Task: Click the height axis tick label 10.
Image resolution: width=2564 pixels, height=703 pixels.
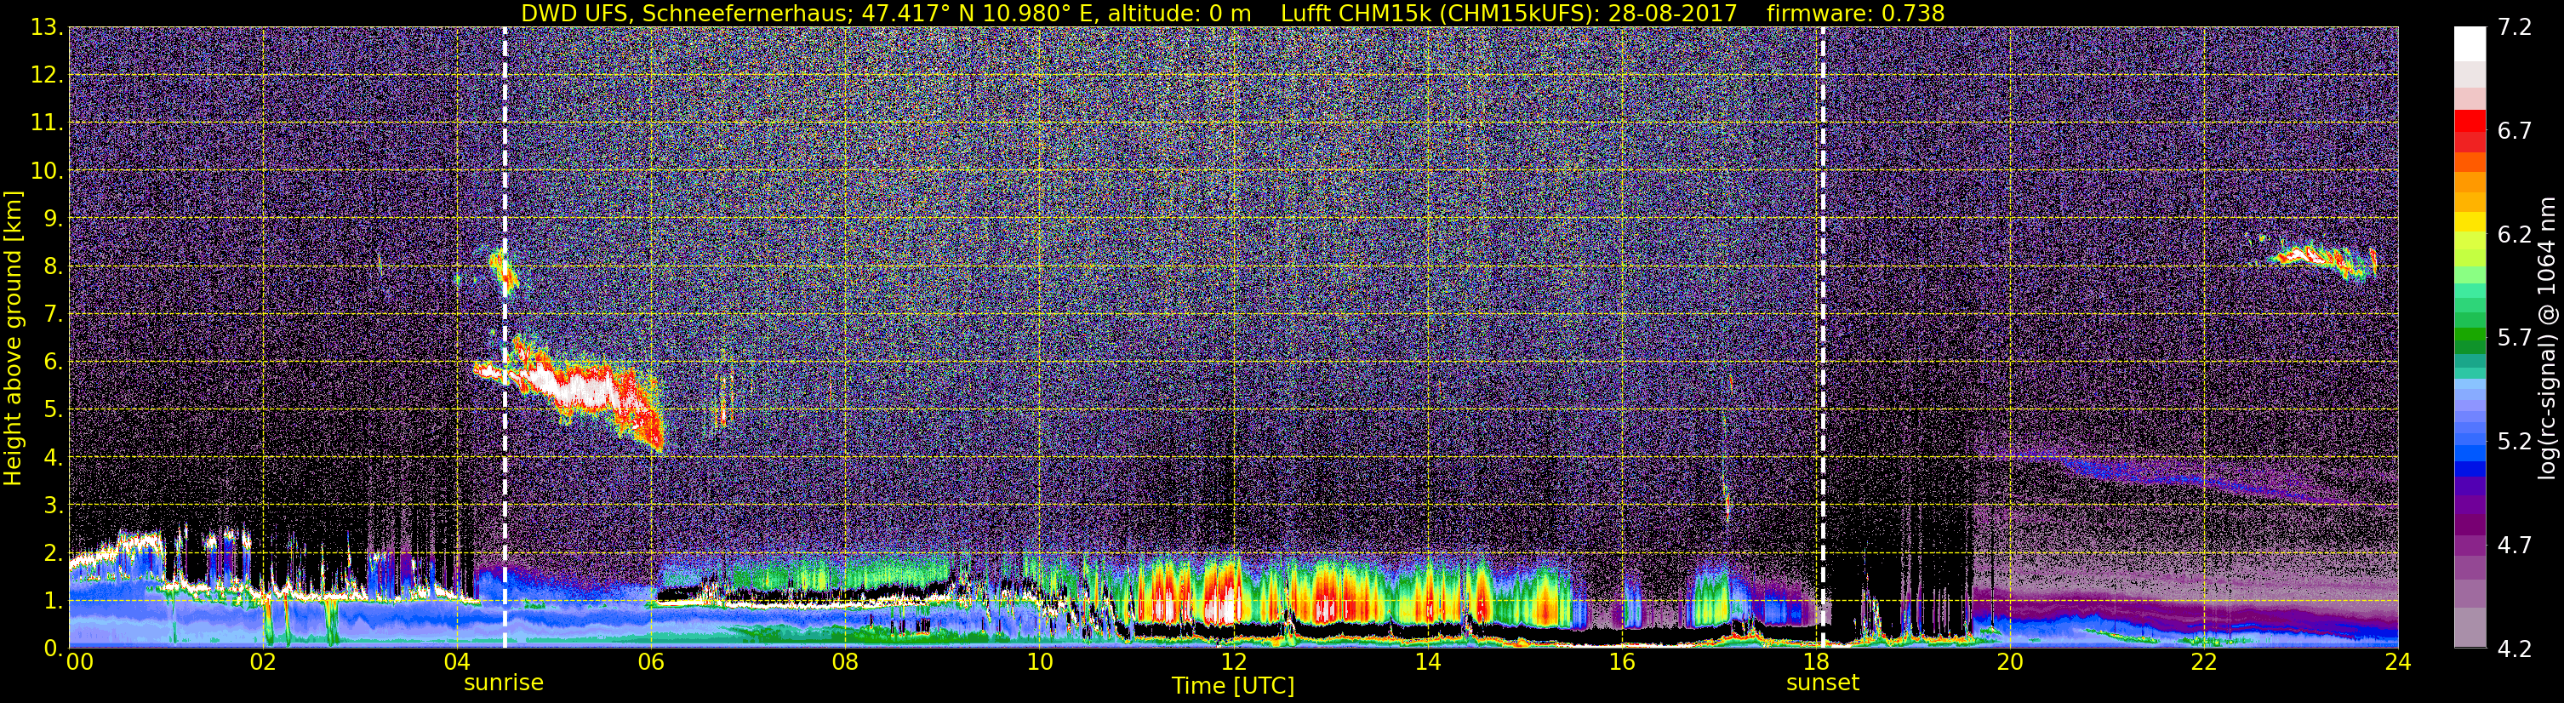Action: click(x=46, y=171)
